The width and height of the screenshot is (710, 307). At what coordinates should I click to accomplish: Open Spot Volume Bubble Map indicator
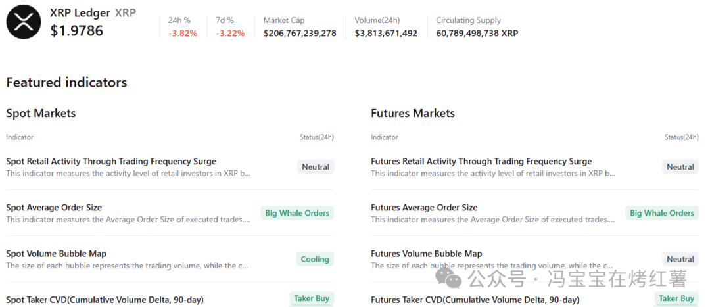[x=56, y=254]
